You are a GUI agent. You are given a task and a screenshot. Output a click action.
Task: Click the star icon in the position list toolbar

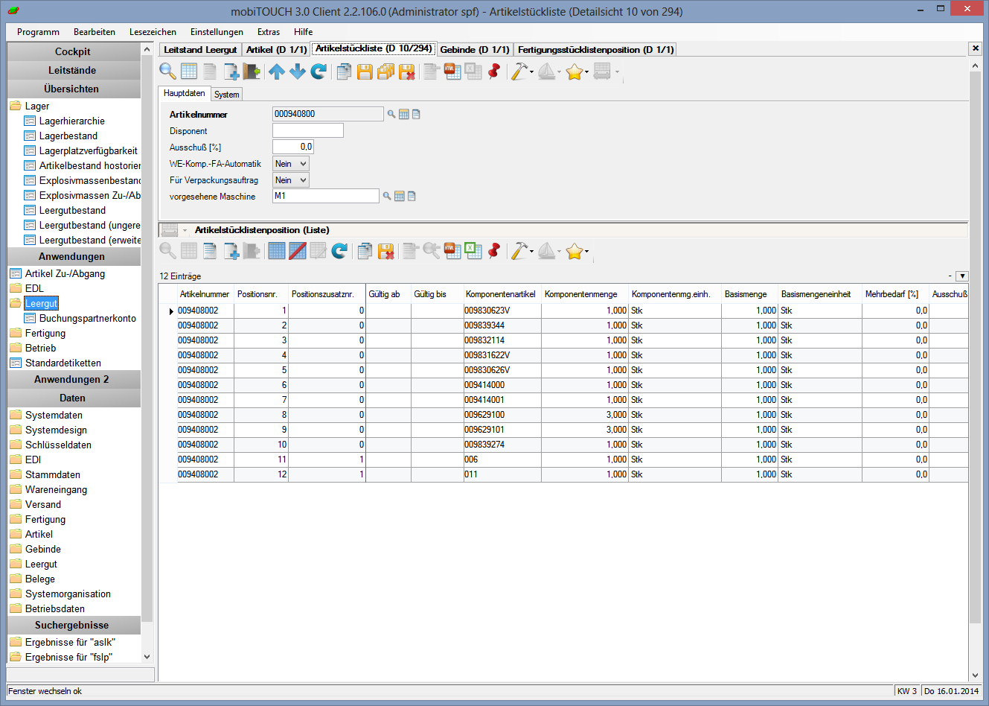[574, 251]
